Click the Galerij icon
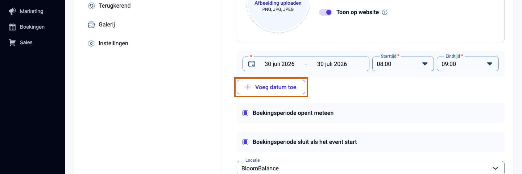Image resolution: width=522 pixels, height=174 pixels. pos(91,25)
